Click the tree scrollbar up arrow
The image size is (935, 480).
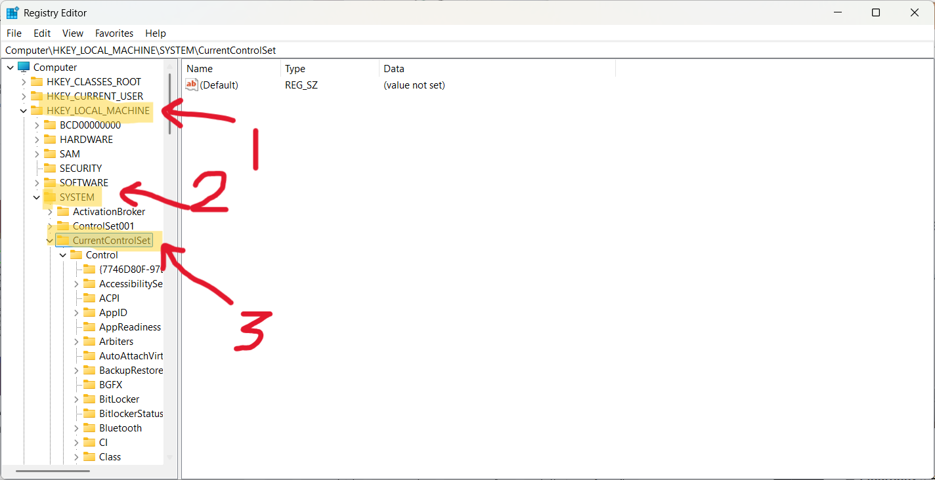(169, 66)
